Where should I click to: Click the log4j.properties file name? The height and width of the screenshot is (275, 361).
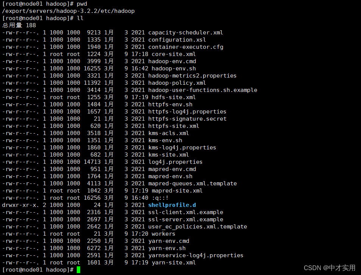pyautogui.click(x=176, y=162)
